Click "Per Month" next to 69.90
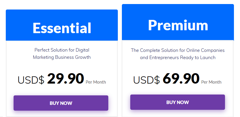 click(211, 82)
